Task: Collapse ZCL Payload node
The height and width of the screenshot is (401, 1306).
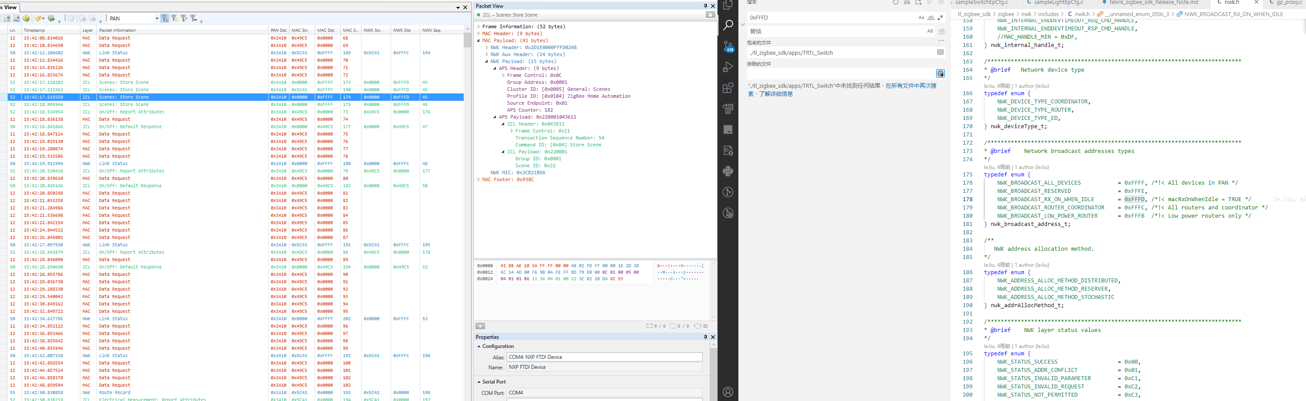Action: coord(503,152)
